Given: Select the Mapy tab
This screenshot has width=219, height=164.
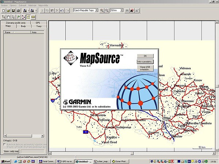Looking at the screenshot, I should coord(8,26).
